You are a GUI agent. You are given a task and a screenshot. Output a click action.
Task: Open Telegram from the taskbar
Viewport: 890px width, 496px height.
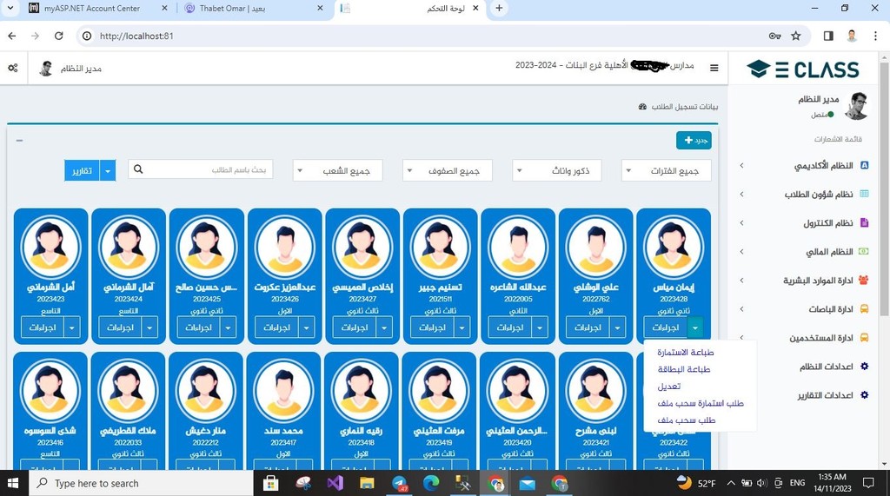pos(400,483)
